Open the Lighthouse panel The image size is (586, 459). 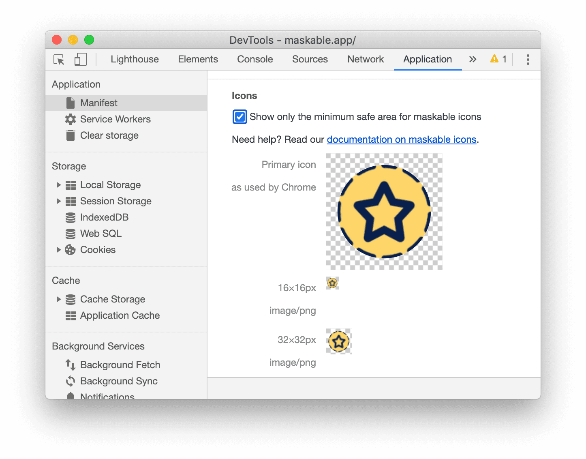point(135,59)
